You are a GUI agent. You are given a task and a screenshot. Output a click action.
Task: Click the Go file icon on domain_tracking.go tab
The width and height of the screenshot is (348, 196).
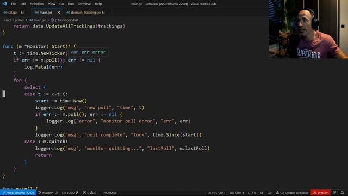[68, 13]
